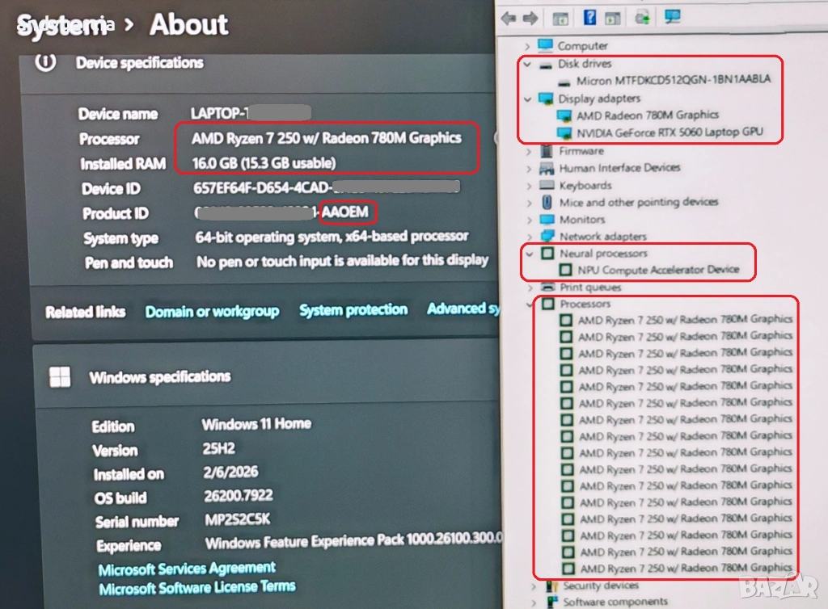
Task: Select the Micron MTFDKCD512QGN disk drive
Action: [673, 80]
